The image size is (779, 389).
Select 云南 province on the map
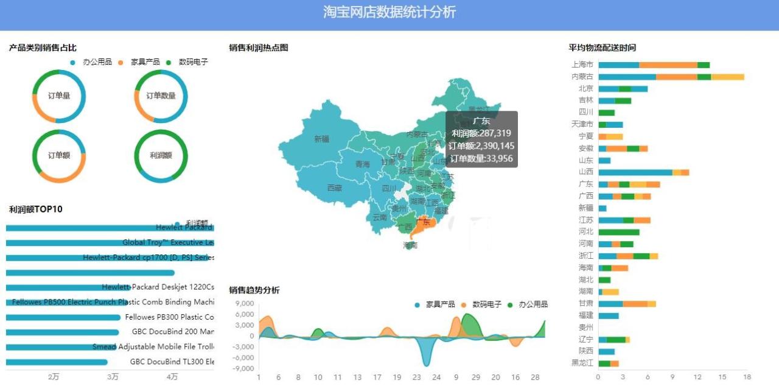(380, 217)
